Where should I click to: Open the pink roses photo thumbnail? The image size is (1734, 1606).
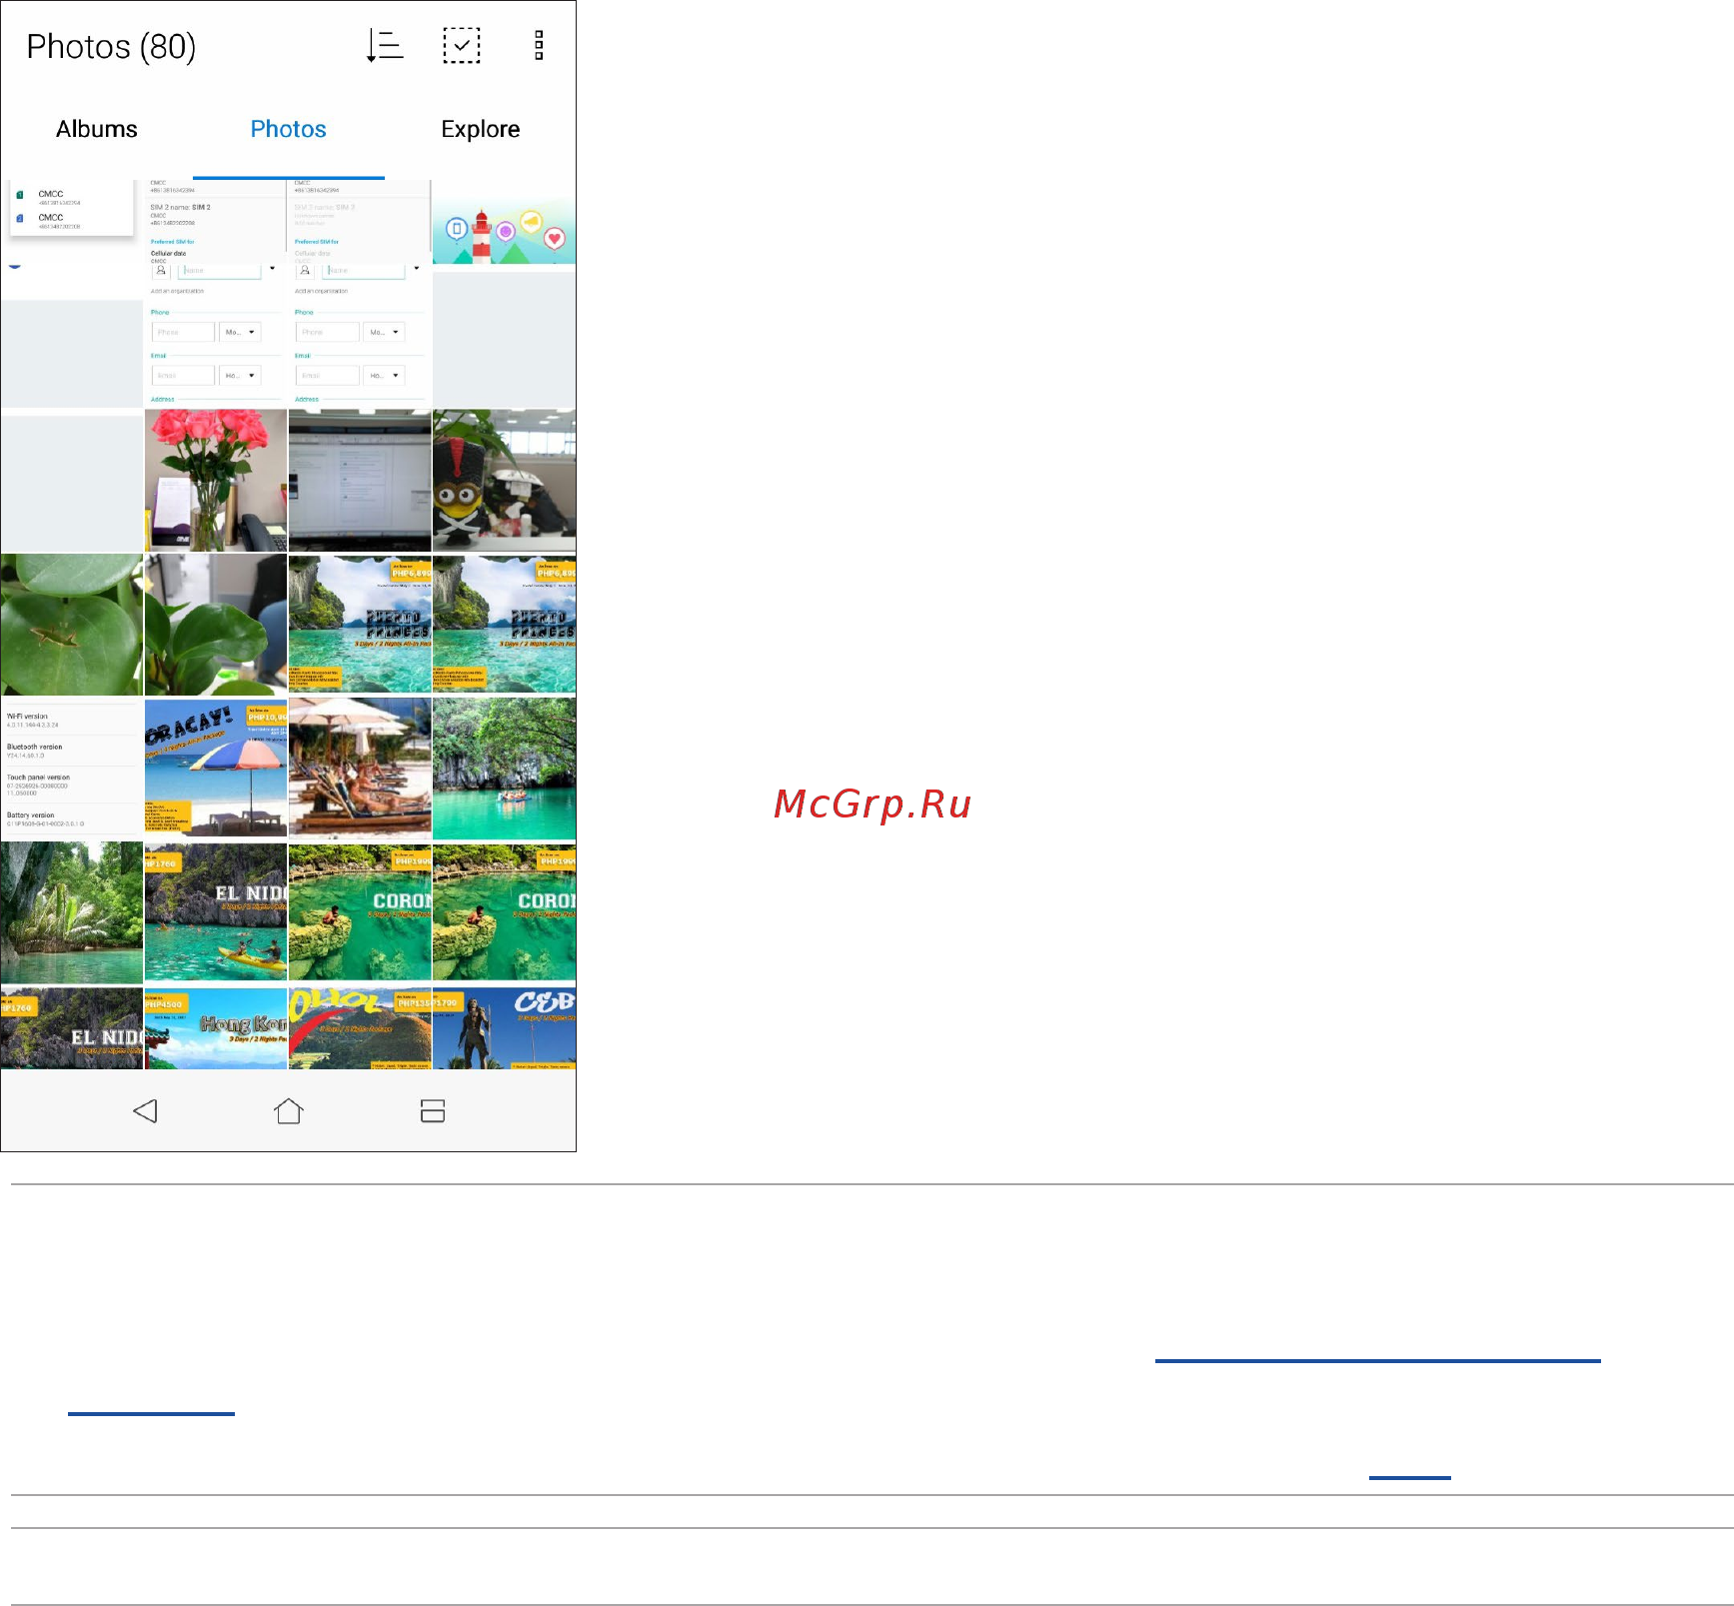(x=216, y=481)
